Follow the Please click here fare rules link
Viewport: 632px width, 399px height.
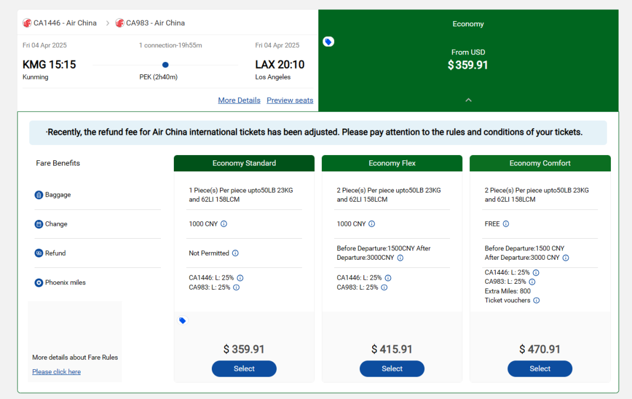pos(56,372)
